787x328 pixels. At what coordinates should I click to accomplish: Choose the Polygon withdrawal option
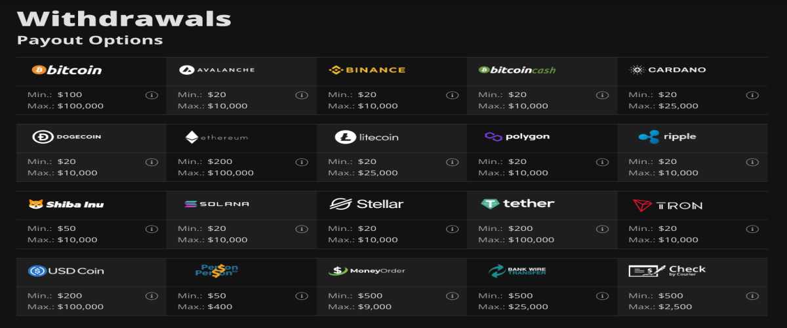click(x=517, y=137)
